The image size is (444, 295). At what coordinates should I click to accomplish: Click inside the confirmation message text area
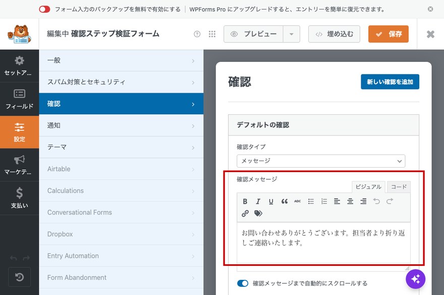pyautogui.click(x=323, y=243)
